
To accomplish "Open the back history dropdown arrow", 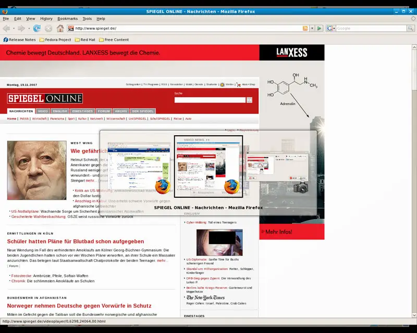I will coord(14,28).
